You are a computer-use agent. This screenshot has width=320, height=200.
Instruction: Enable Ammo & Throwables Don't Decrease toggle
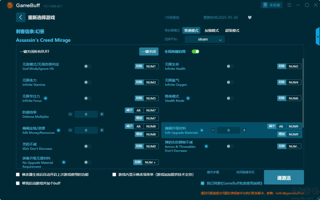(230, 146)
